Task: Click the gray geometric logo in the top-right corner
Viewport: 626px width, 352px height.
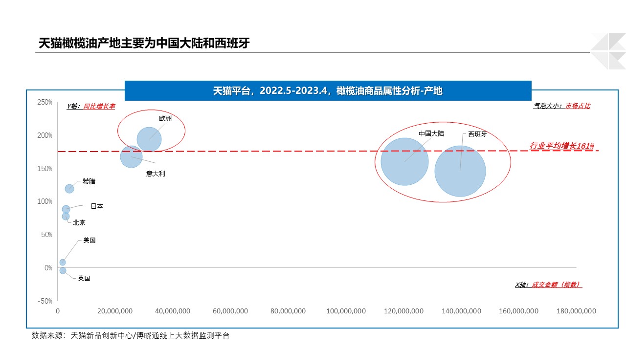Action: tap(608, 51)
